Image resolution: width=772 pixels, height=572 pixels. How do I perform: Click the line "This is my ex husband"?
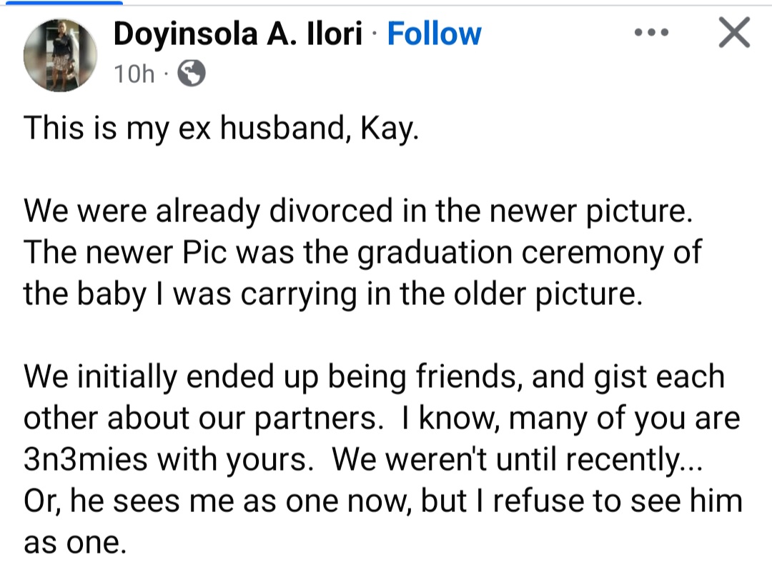[x=220, y=129]
